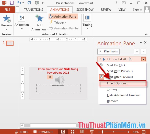Click the user account avatar icon
This screenshot has height=134, width=150.
[147, 9]
